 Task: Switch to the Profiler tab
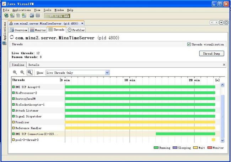76,30
